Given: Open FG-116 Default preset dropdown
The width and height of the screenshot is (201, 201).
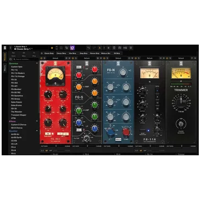Looking at the screenshot, I should tap(150, 58).
